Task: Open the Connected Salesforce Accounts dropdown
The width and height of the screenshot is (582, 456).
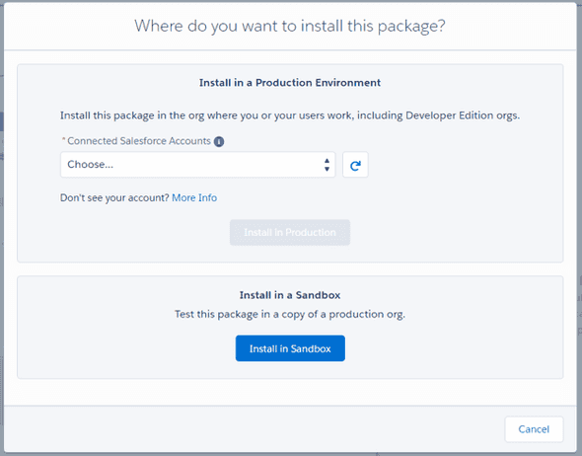Action: coord(198,165)
